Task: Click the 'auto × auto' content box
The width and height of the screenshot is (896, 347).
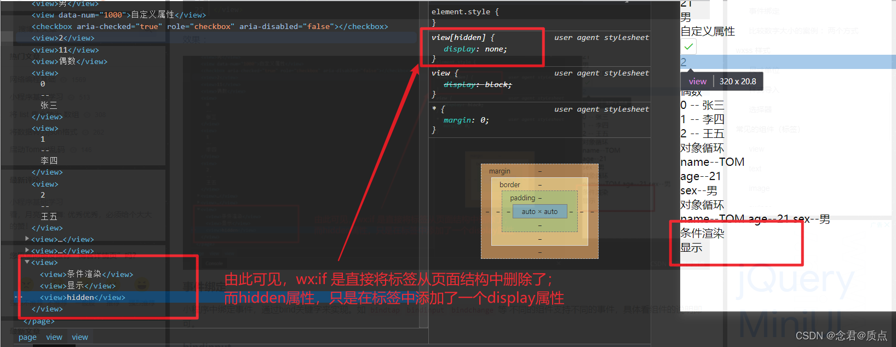Action: coord(539,211)
